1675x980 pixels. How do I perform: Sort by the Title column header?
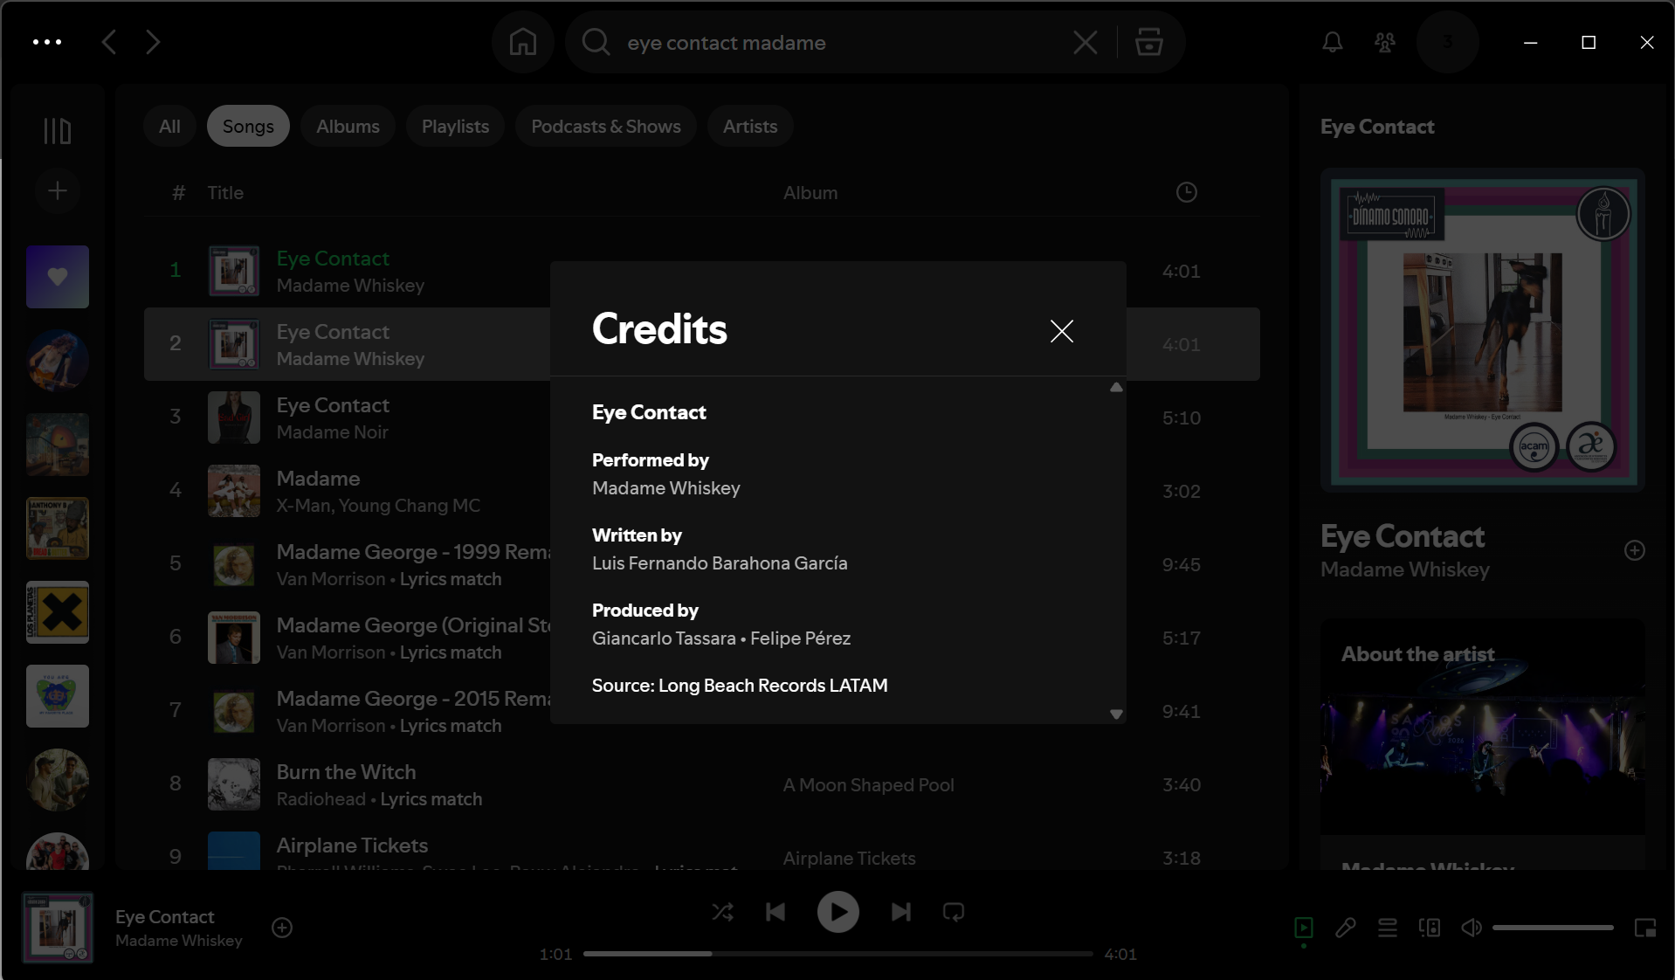pyautogui.click(x=225, y=193)
